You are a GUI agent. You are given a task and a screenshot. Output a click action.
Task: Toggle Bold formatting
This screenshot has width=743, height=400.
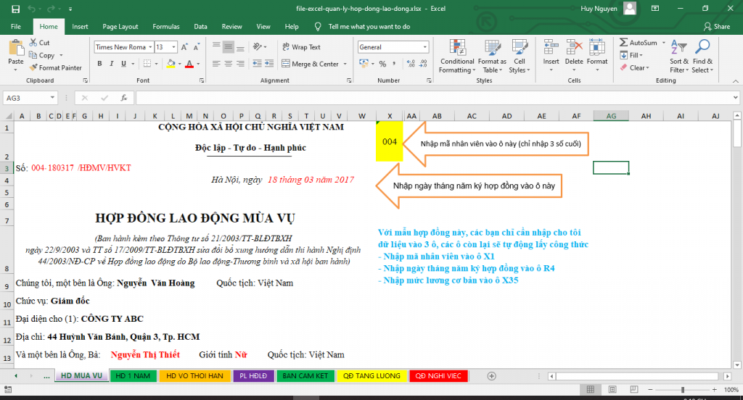[x=99, y=64]
